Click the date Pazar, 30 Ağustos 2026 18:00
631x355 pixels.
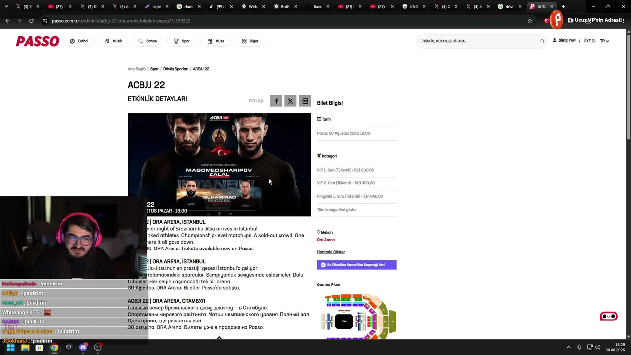pos(344,133)
